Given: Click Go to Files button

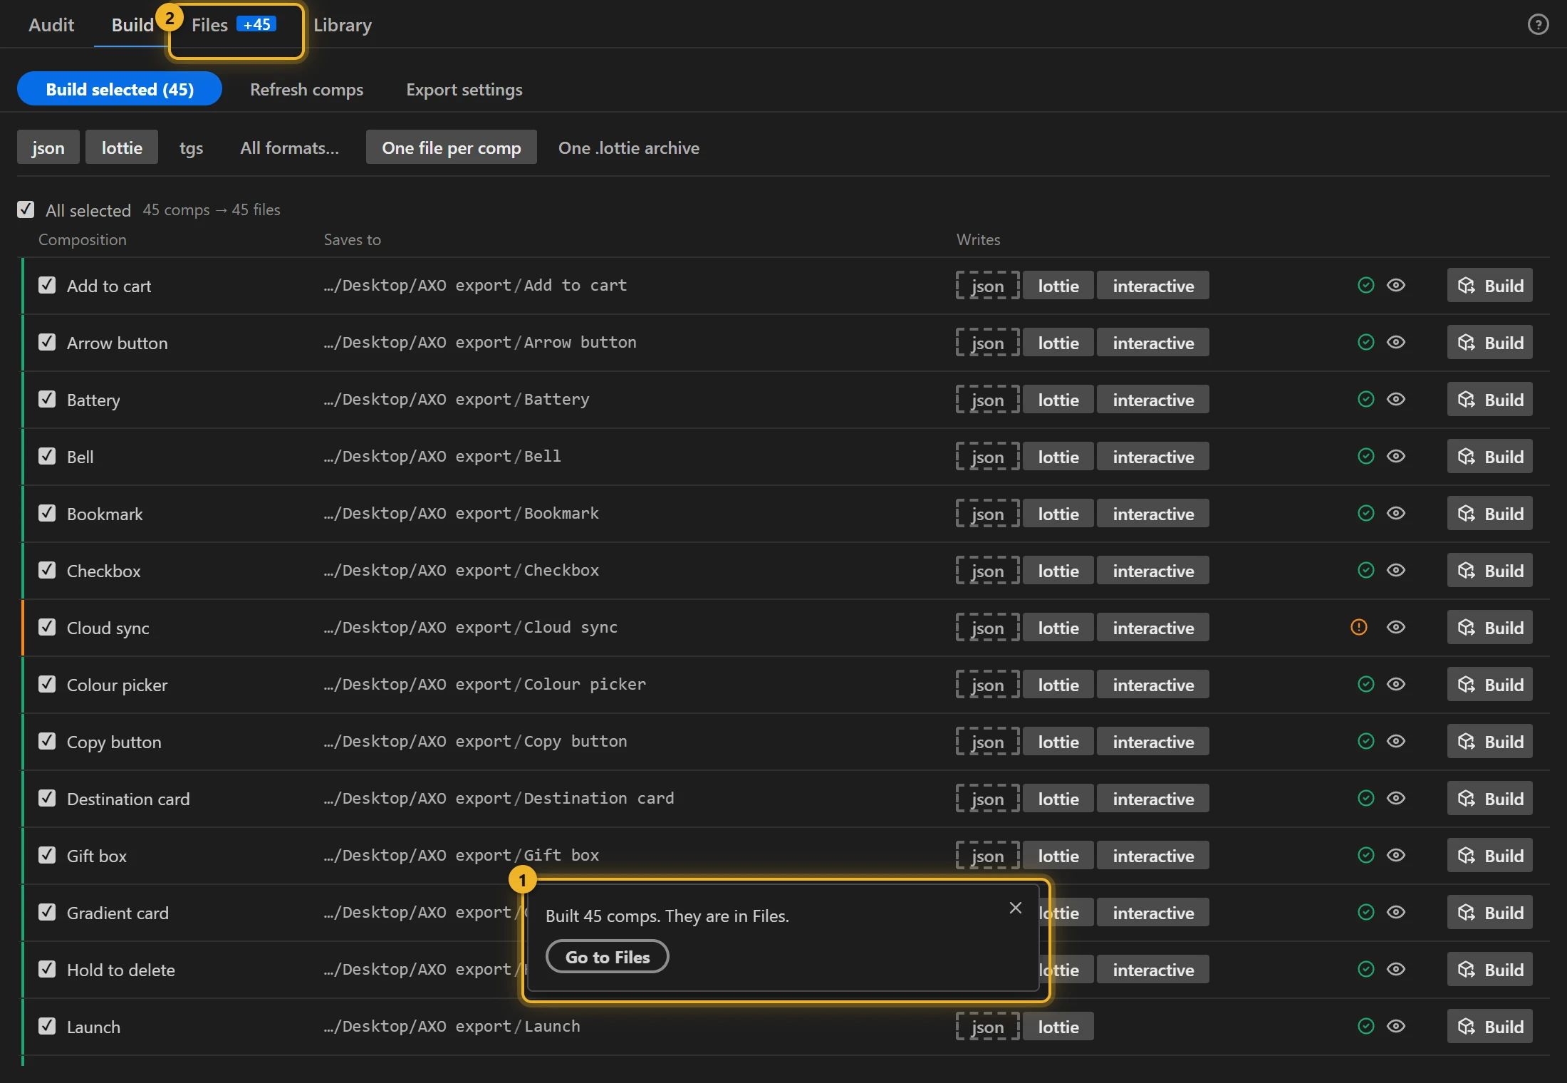Looking at the screenshot, I should [608, 957].
